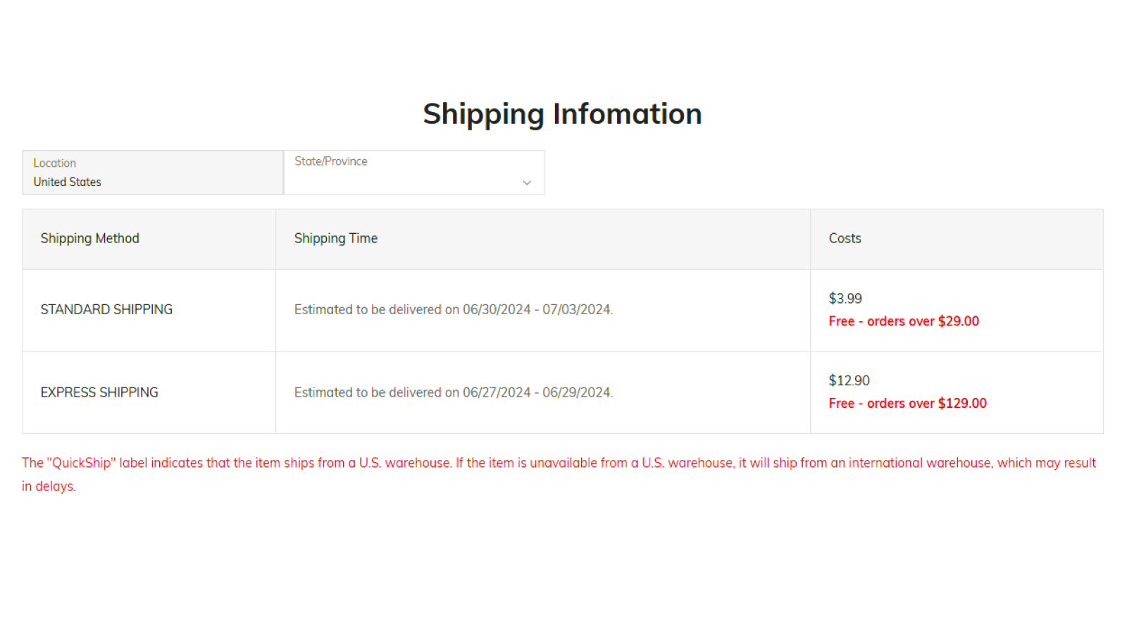Click the red 'Free - orders over $29.00' text
The image size is (1127, 634).
point(904,321)
